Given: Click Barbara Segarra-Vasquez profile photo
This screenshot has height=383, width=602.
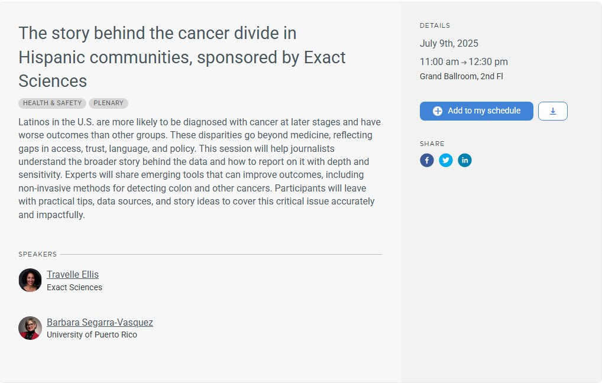Looking at the screenshot, I should tap(30, 328).
